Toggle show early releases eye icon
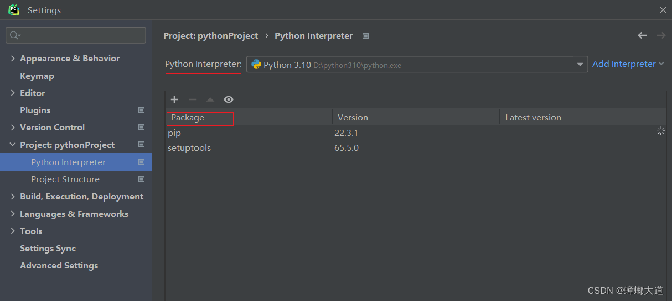Screen dimensions: 672x301 point(229,99)
